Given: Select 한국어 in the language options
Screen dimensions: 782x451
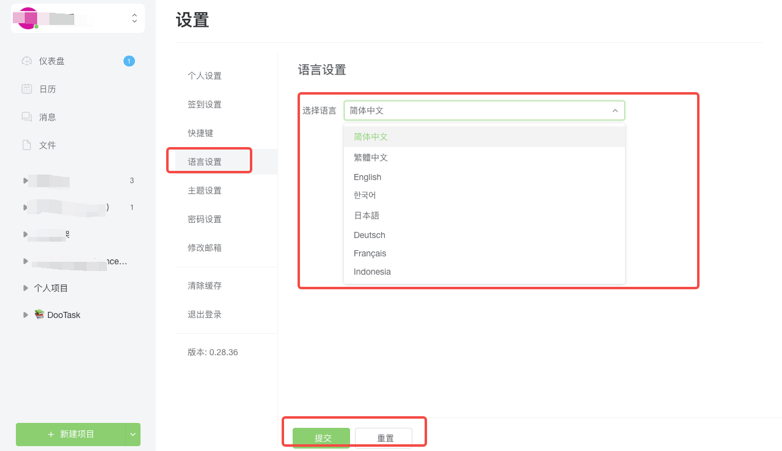Looking at the screenshot, I should (366, 195).
